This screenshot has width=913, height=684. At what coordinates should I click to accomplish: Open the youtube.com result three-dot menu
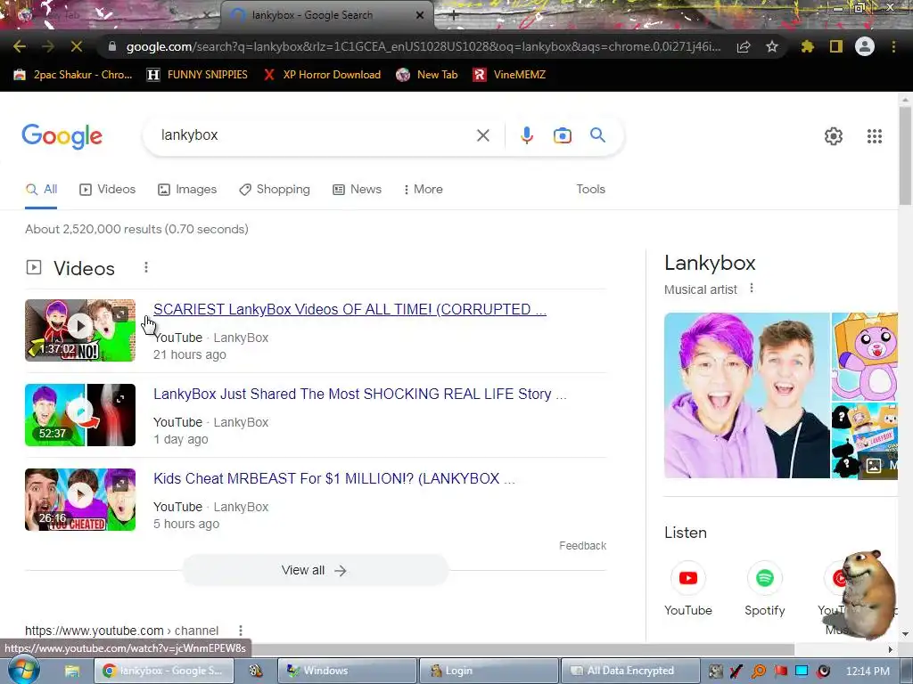tap(241, 631)
